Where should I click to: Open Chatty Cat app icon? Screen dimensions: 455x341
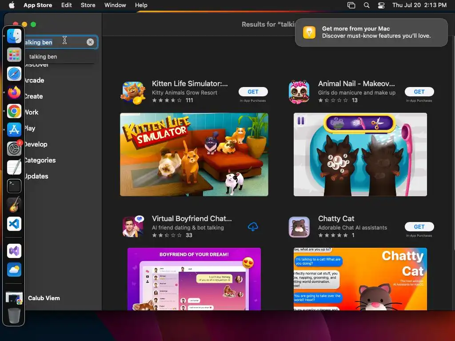[x=299, y=227]
